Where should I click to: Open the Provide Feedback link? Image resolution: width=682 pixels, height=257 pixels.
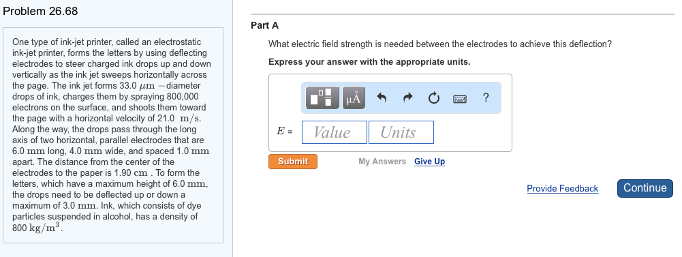[x=562, y=188]
